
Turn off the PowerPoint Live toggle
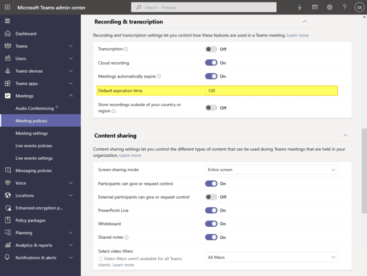tap(211, 210)
